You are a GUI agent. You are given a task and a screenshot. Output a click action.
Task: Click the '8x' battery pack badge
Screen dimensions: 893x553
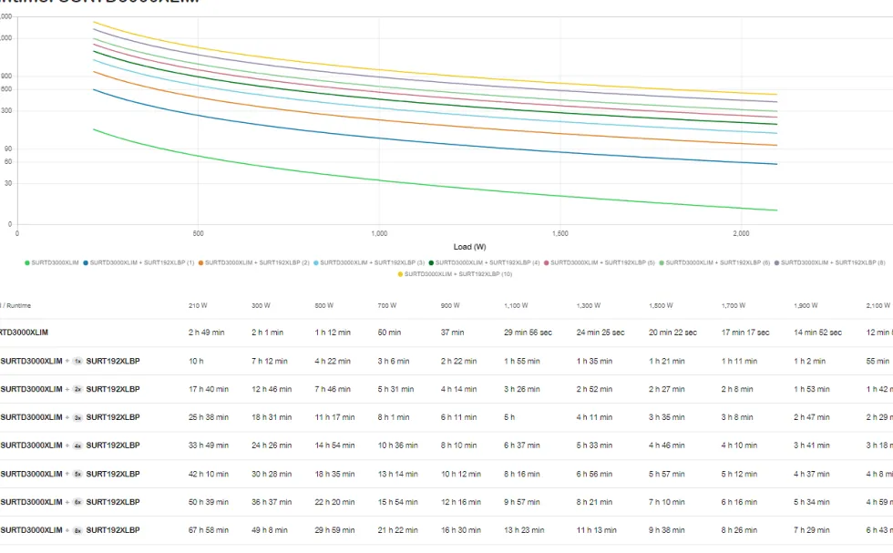78,530
